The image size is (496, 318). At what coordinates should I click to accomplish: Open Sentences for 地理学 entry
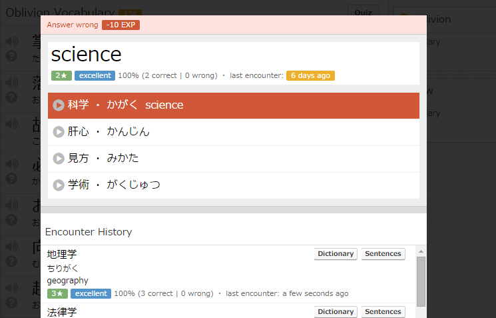[x=383, y=254]
